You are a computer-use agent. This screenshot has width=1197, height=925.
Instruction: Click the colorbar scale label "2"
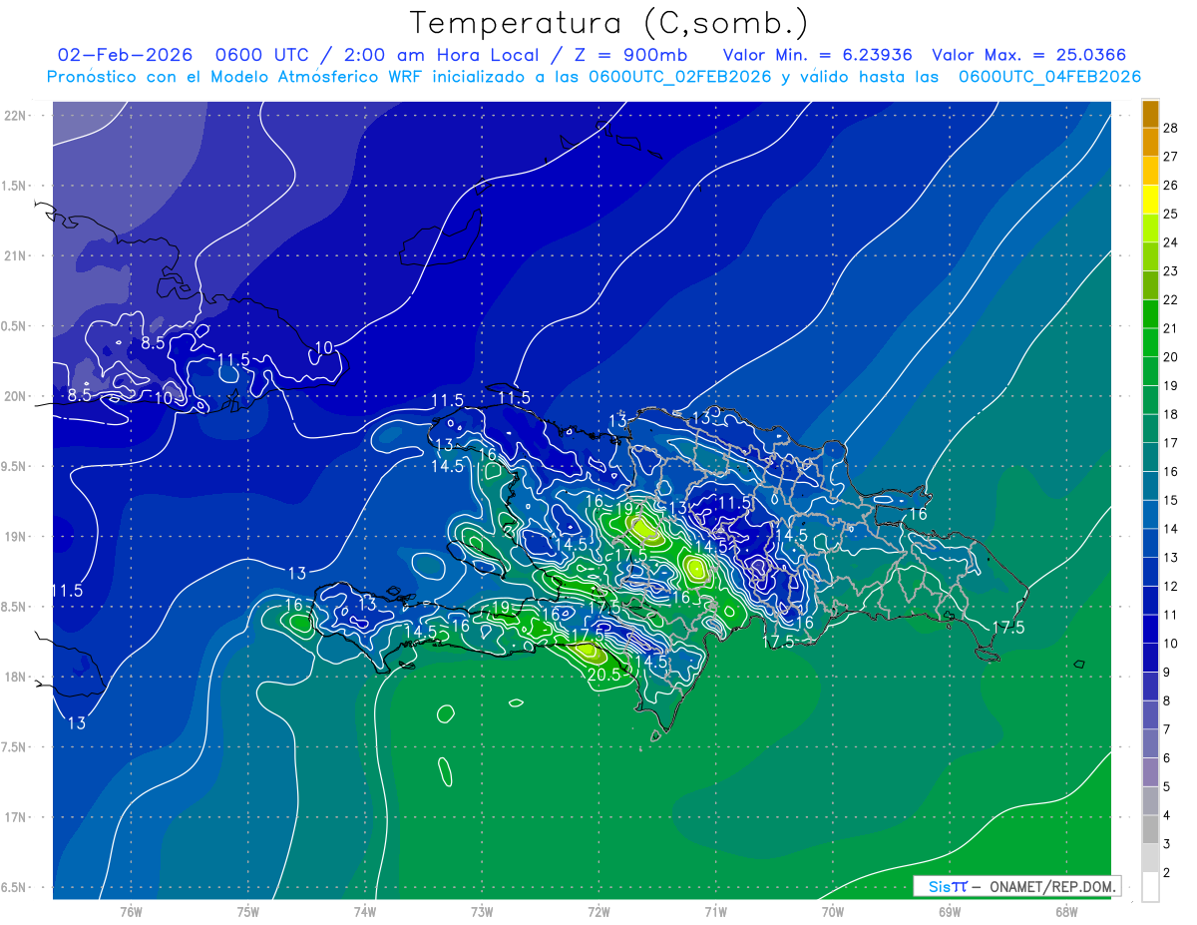pos(1166,873)
